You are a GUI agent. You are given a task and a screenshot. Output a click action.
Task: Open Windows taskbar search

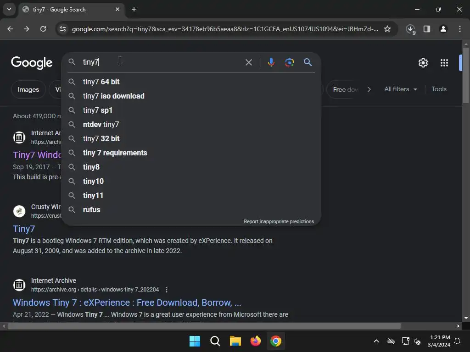pos(215,341)
